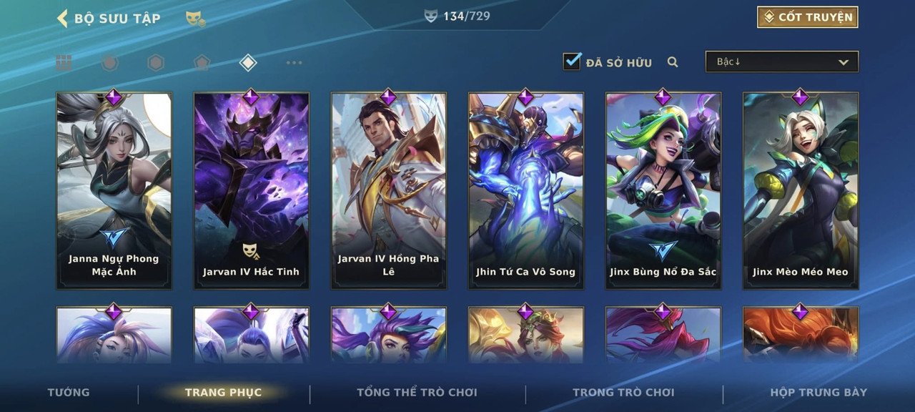Go back using the Bộ Sưu Tập arrow

(62, 18)
